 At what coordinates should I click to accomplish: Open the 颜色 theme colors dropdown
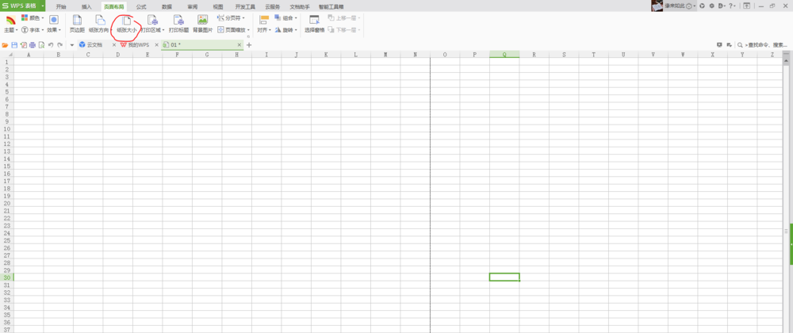[33, 17]
